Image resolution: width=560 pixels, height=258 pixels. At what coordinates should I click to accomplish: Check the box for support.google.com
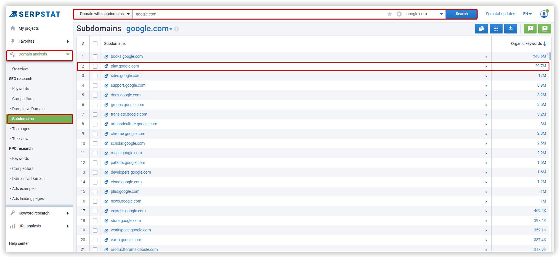pyautogui.click(x=95, y=86)
